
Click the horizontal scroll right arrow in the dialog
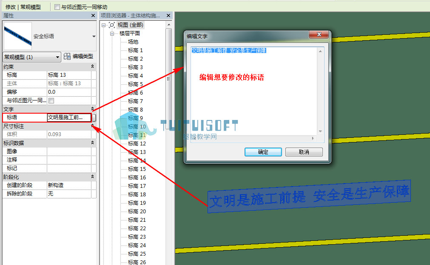click(313, 139)
